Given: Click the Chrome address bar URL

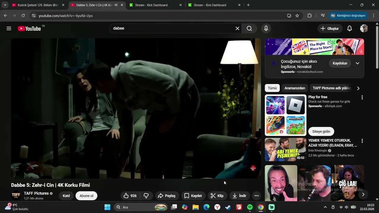Looking at the screenshot, I should pos(66,16).
